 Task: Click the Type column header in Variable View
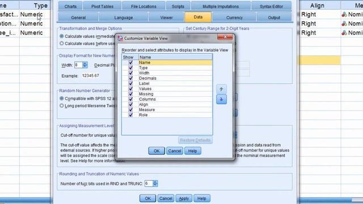coord(35,6)
